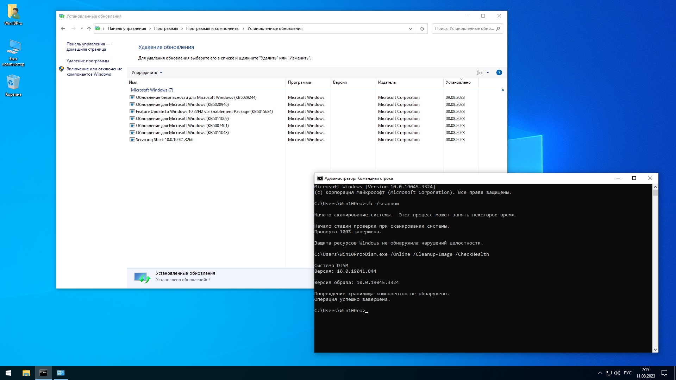The width and height of the screenshot is (676, 380).
Task: Go back using the back arrow in Explorer
Action: click(x=63, y=28)
